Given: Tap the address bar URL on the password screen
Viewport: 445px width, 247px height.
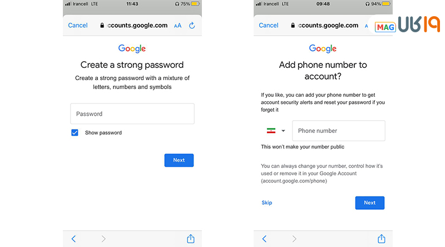Looking at the screenshot, I should 136,26.
